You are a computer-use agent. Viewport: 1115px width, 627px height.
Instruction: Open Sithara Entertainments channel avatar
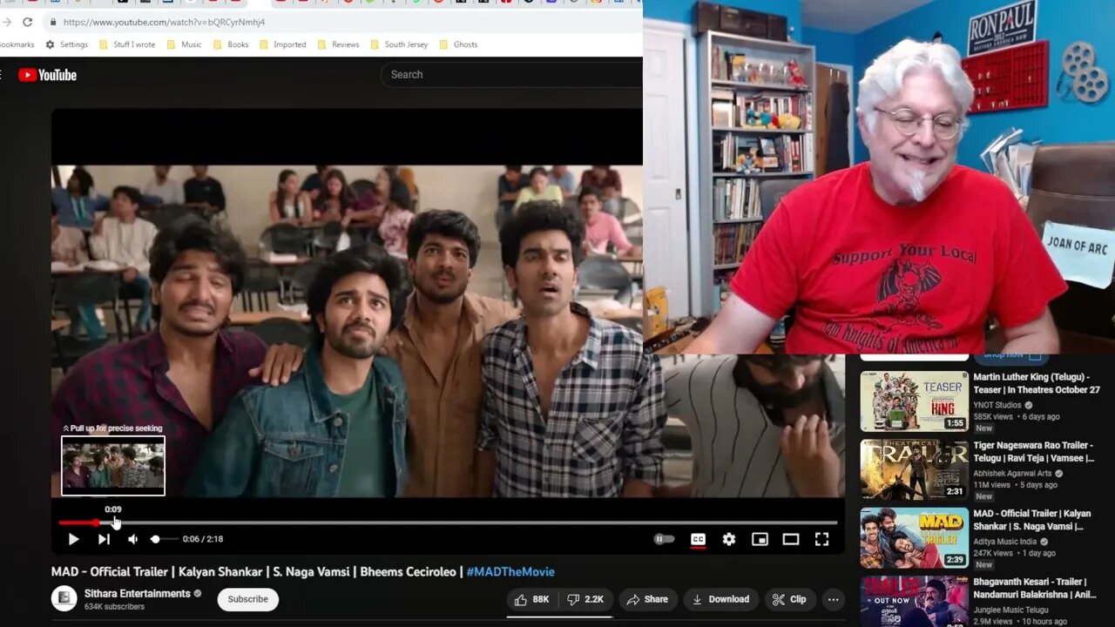click(64, 598)
